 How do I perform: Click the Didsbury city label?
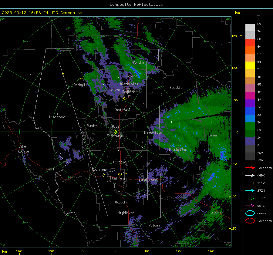click(114, 136)
